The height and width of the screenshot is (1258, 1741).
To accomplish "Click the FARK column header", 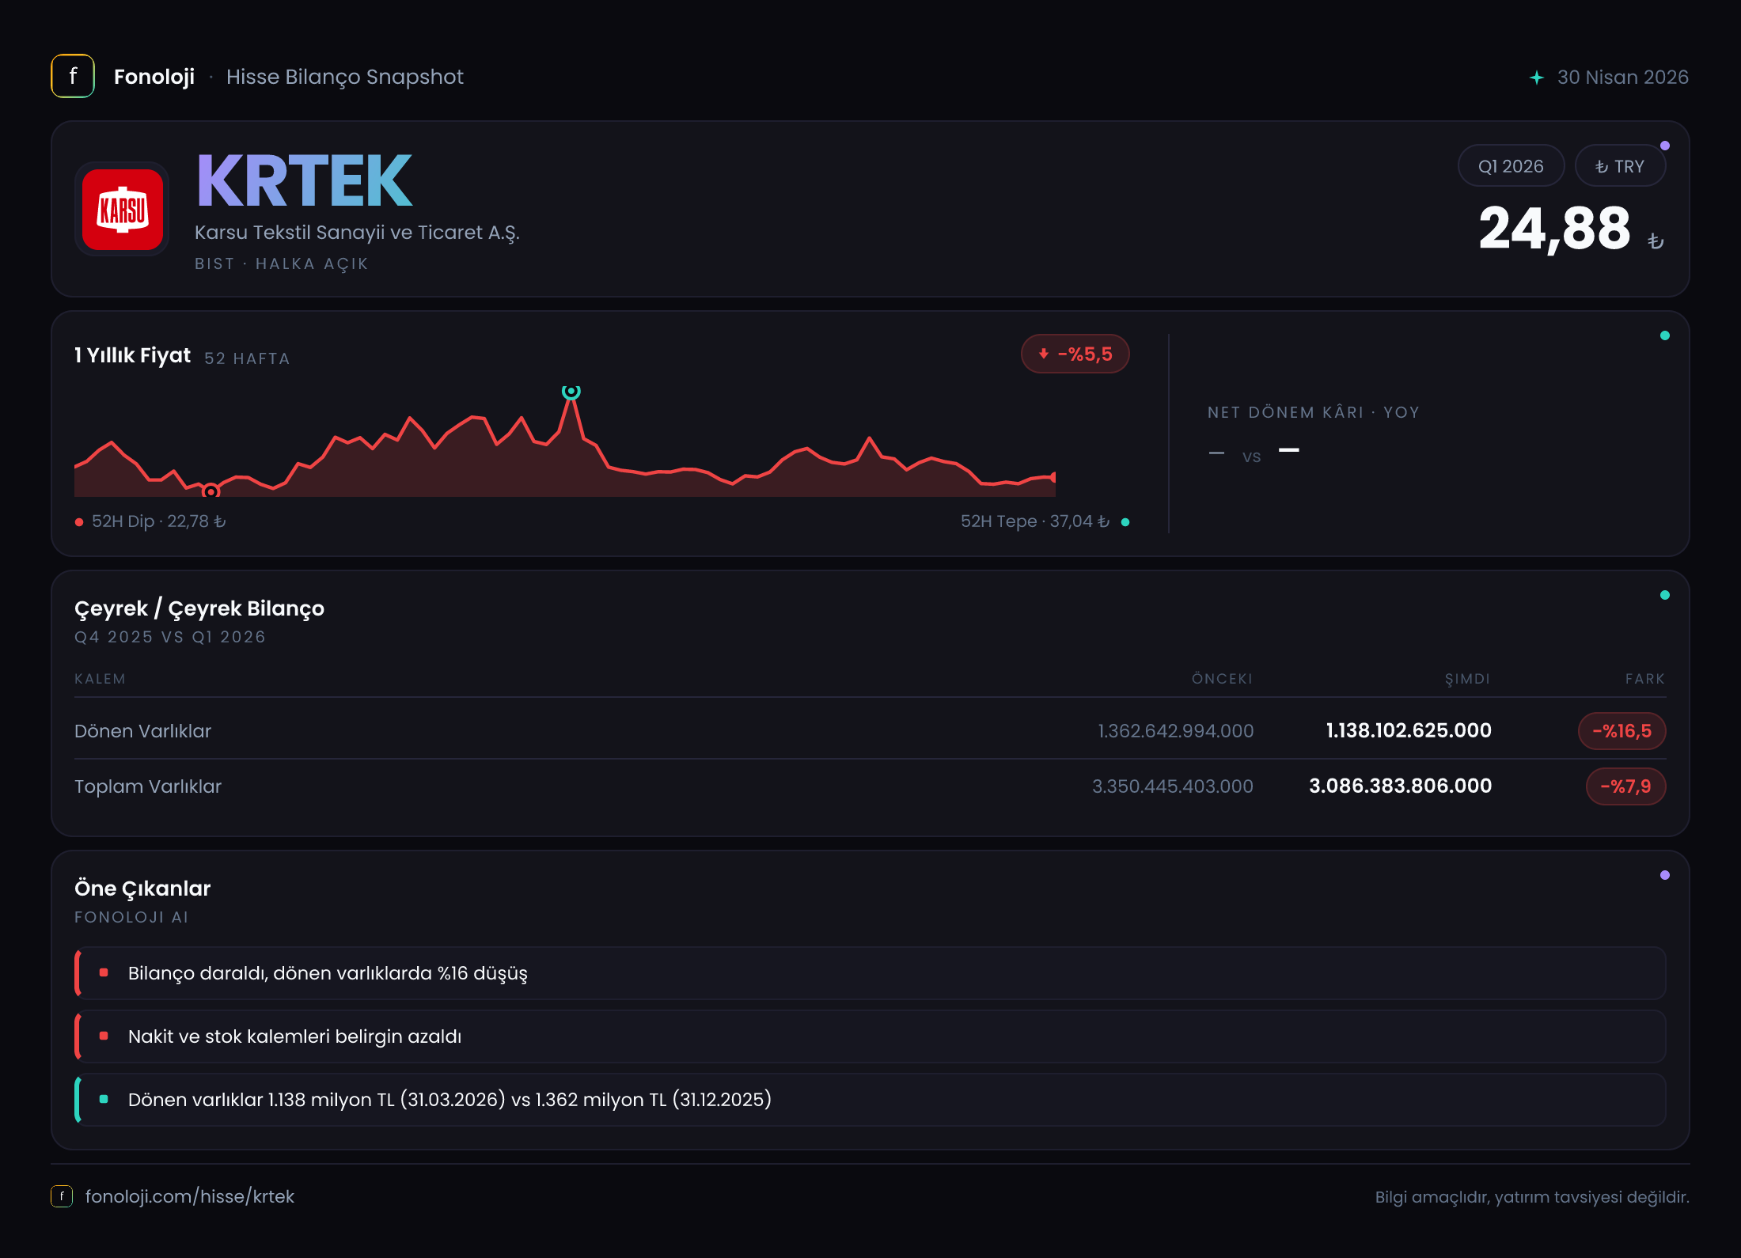I will point(1645,679).
